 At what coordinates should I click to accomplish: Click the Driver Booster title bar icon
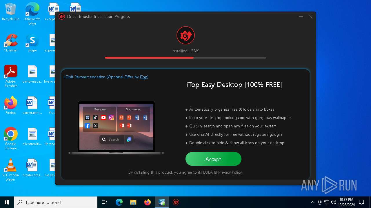[x=62, y=16]
